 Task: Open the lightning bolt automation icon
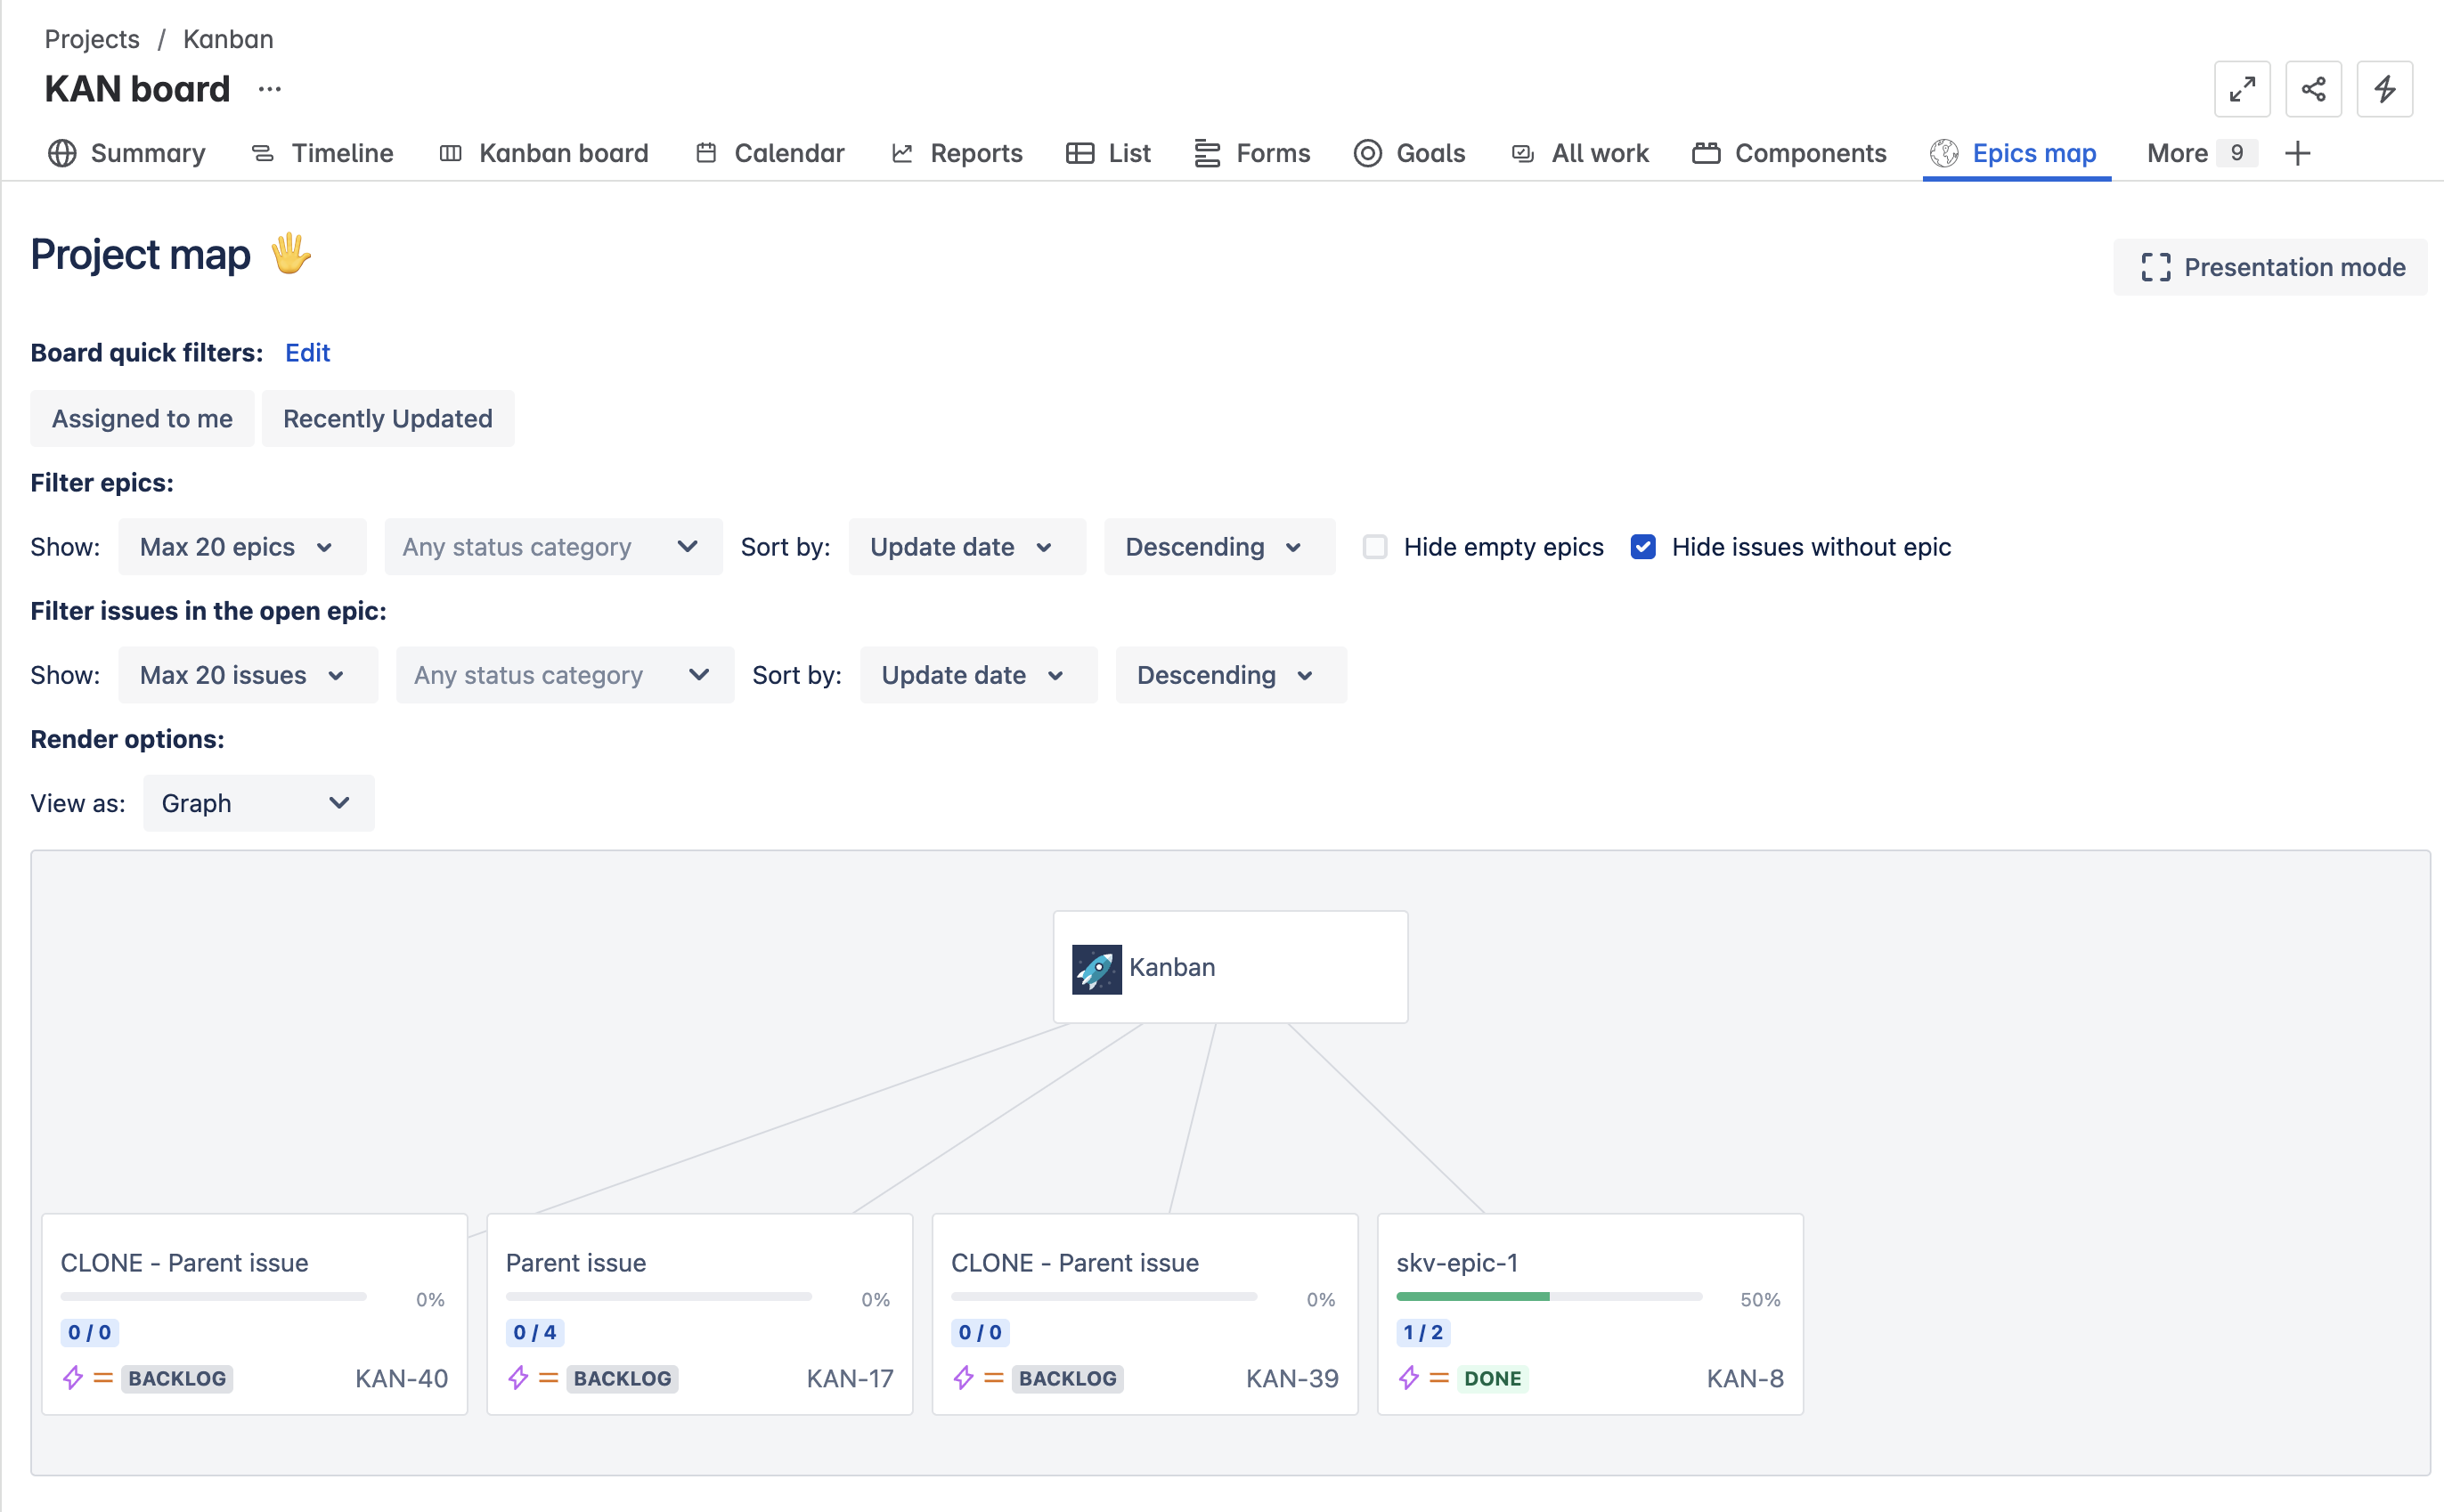click(2384, 89)
